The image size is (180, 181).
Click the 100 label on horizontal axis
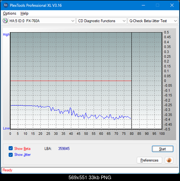pos(162,134)
